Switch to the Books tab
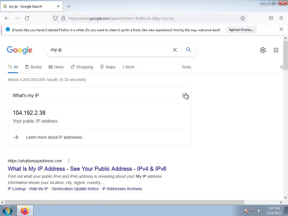Viewport: 288px width, 216px height. 33,67
